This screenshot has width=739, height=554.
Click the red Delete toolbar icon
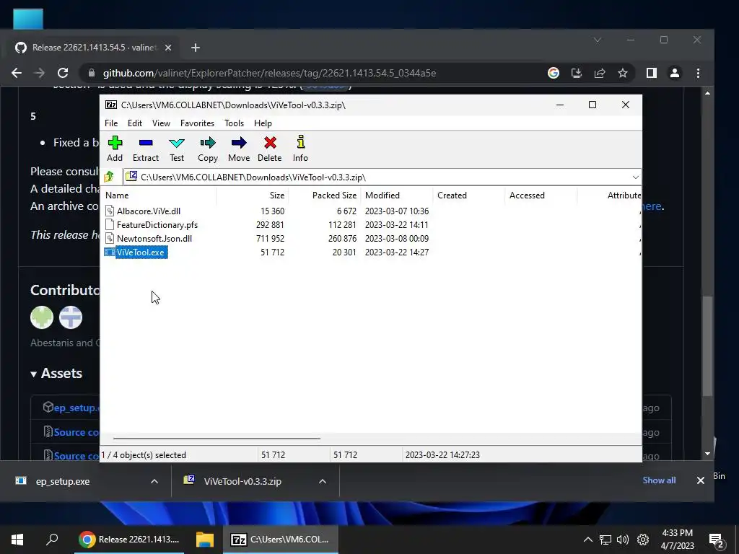pos(270,143)
